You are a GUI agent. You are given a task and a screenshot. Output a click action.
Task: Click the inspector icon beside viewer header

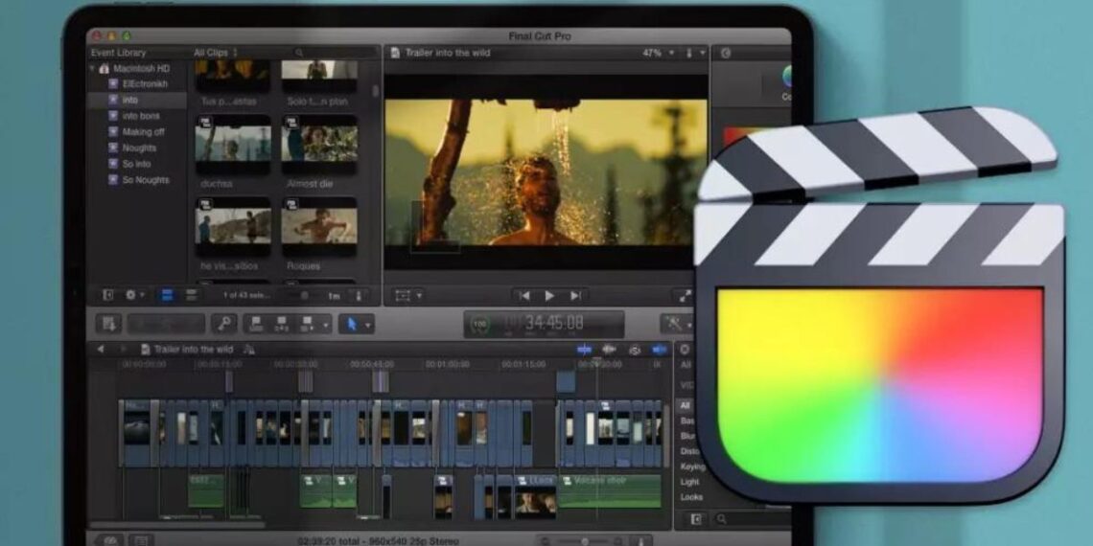(727, 53)
